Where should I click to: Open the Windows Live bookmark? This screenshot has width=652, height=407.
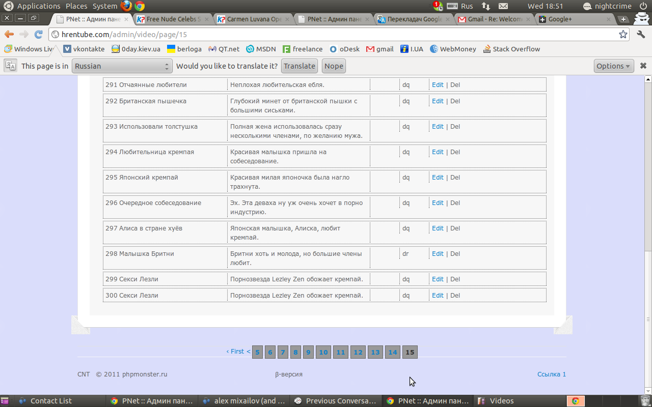[x=29, y=49]
